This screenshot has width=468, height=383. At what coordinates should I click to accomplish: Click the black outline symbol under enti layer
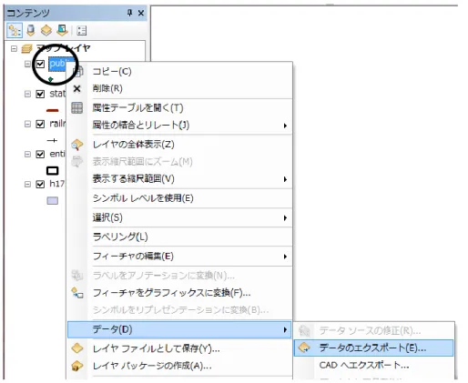click(x=53, y=171)
